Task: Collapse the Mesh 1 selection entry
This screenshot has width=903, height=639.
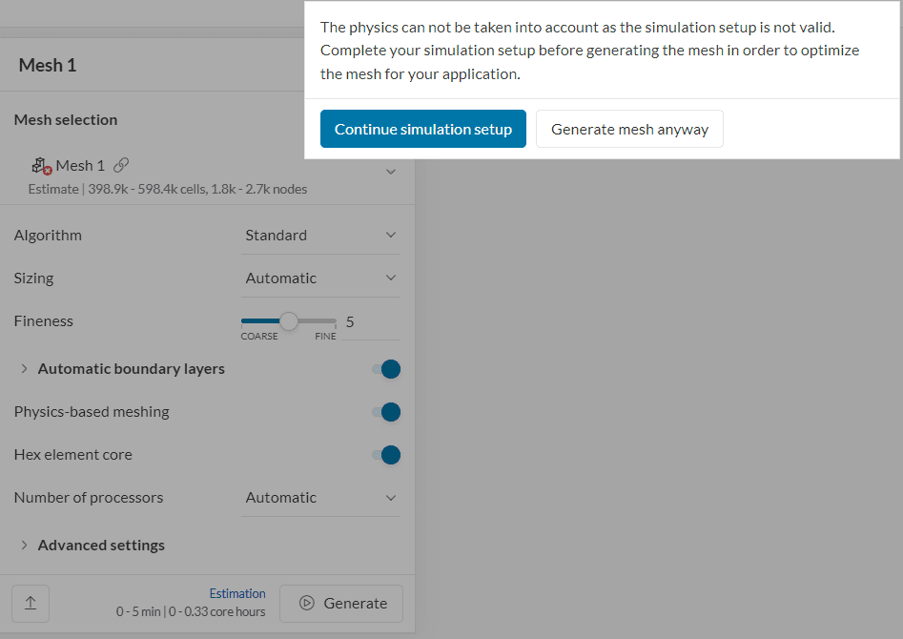Action: (x=390, y=171)
